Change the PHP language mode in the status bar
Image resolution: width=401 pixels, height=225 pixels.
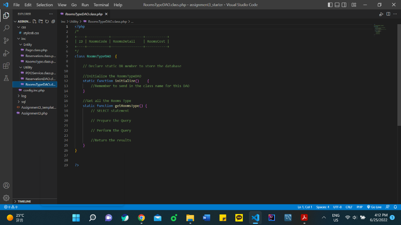point(359,207)
